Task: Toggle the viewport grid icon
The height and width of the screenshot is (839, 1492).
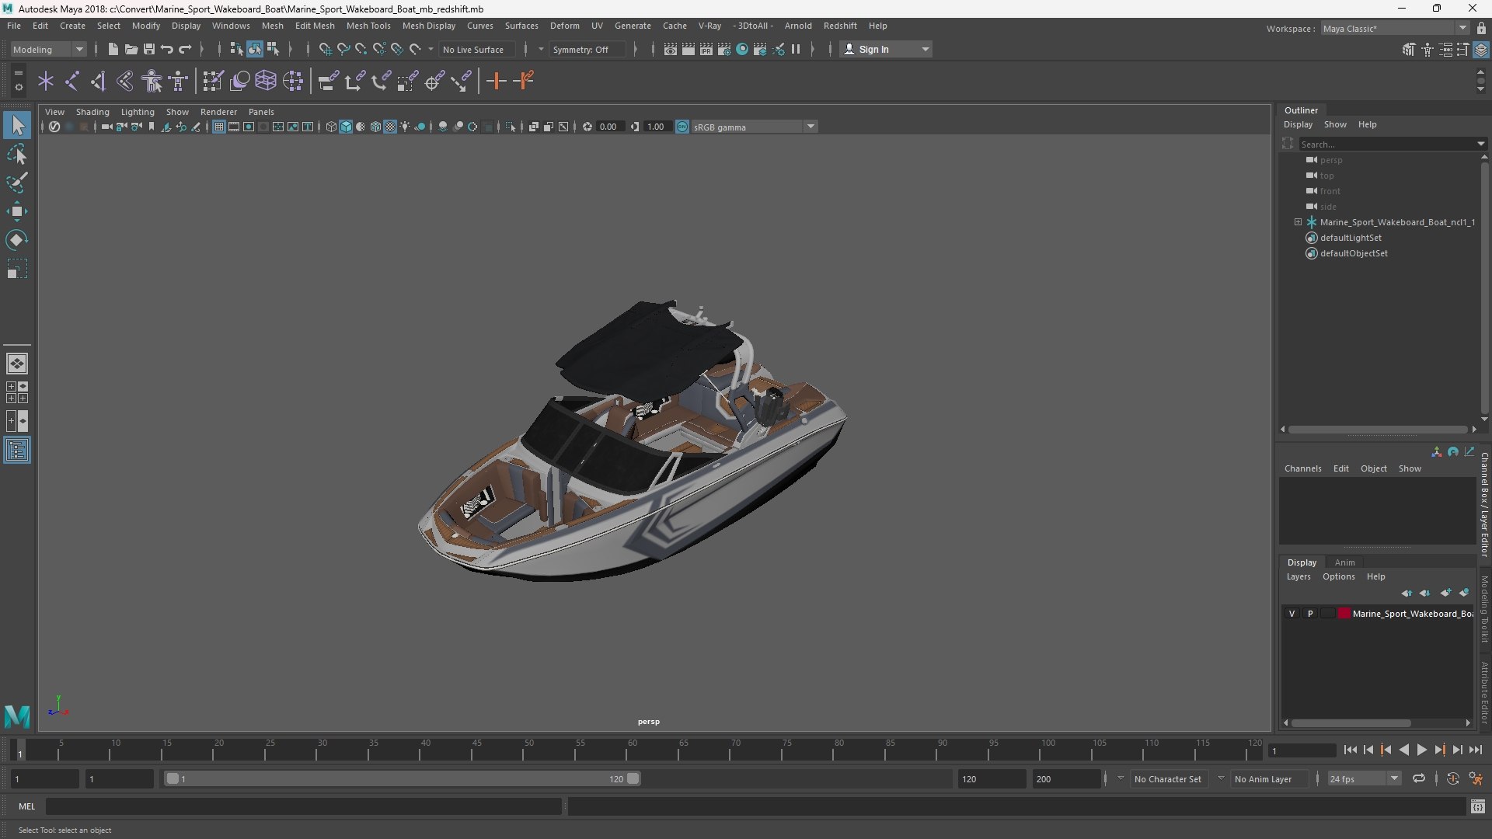Action: [x=219, y=127]
